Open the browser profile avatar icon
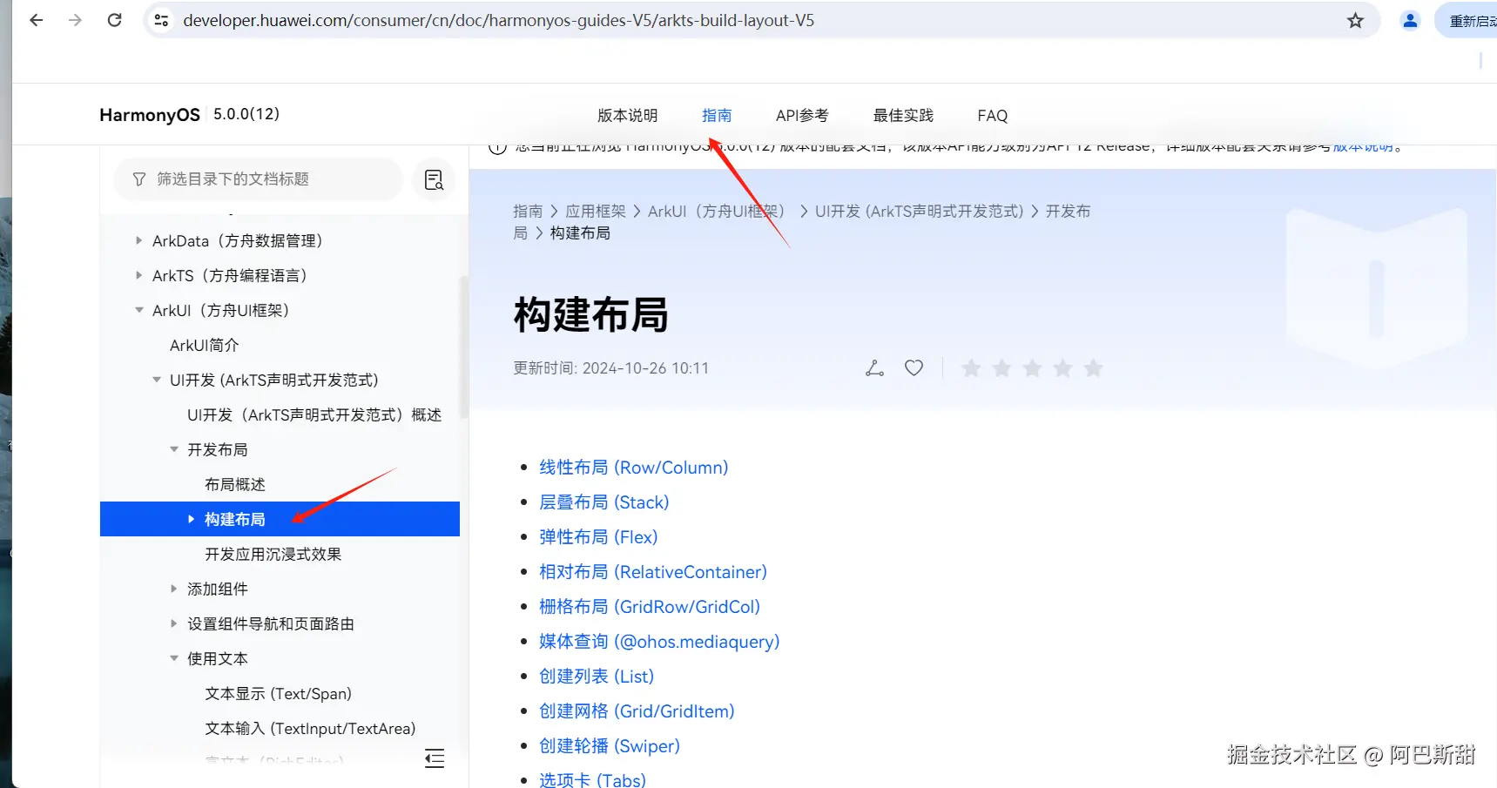The width and height of the screenshot is (1497, 788). [x=1409, y=20]
